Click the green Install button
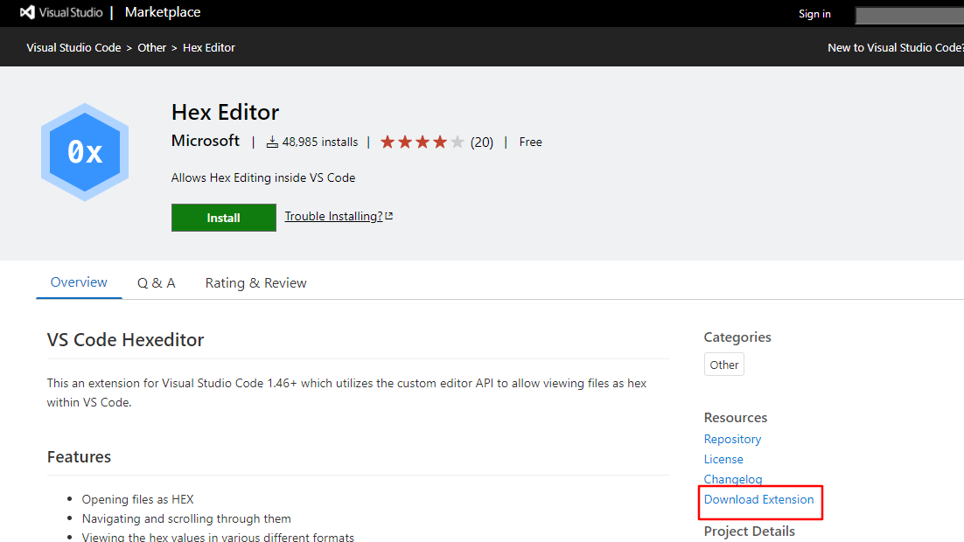The image size is (964, 542). (x=224, y=218)
